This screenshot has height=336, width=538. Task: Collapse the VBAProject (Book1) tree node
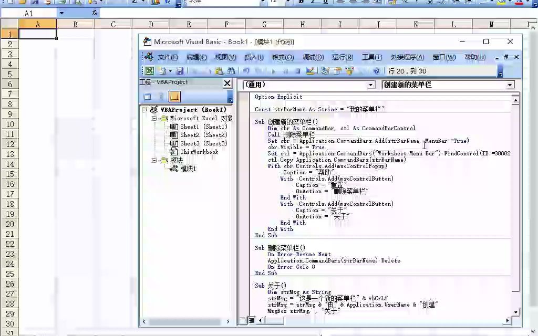click(144, 110)
